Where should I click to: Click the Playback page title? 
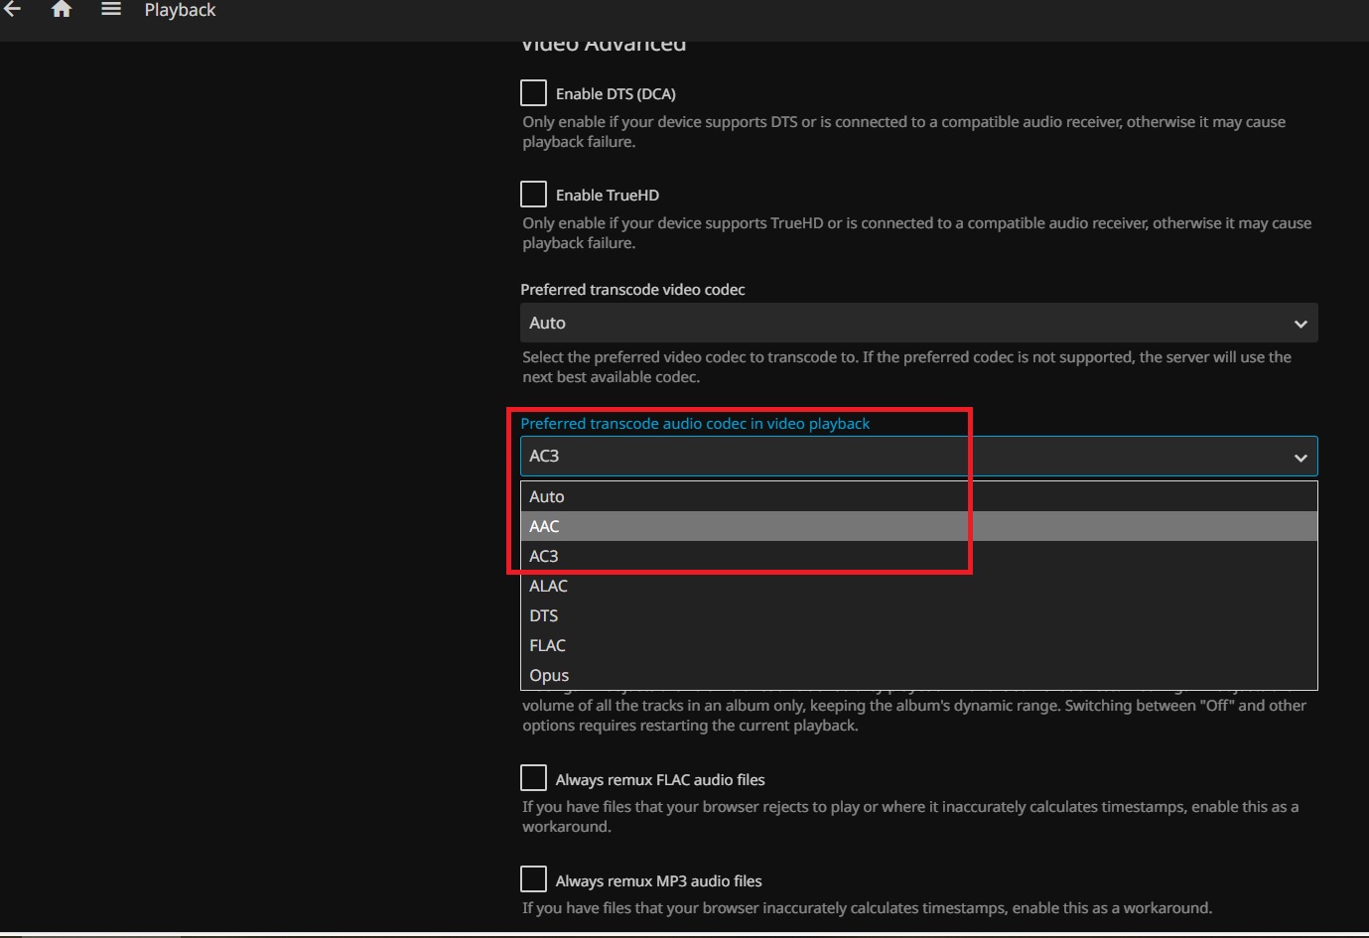[180, 11]
